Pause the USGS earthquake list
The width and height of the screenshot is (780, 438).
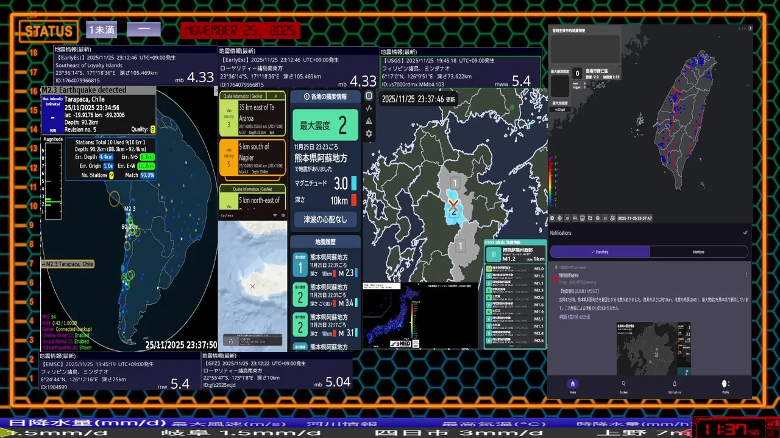click(494, 254)
